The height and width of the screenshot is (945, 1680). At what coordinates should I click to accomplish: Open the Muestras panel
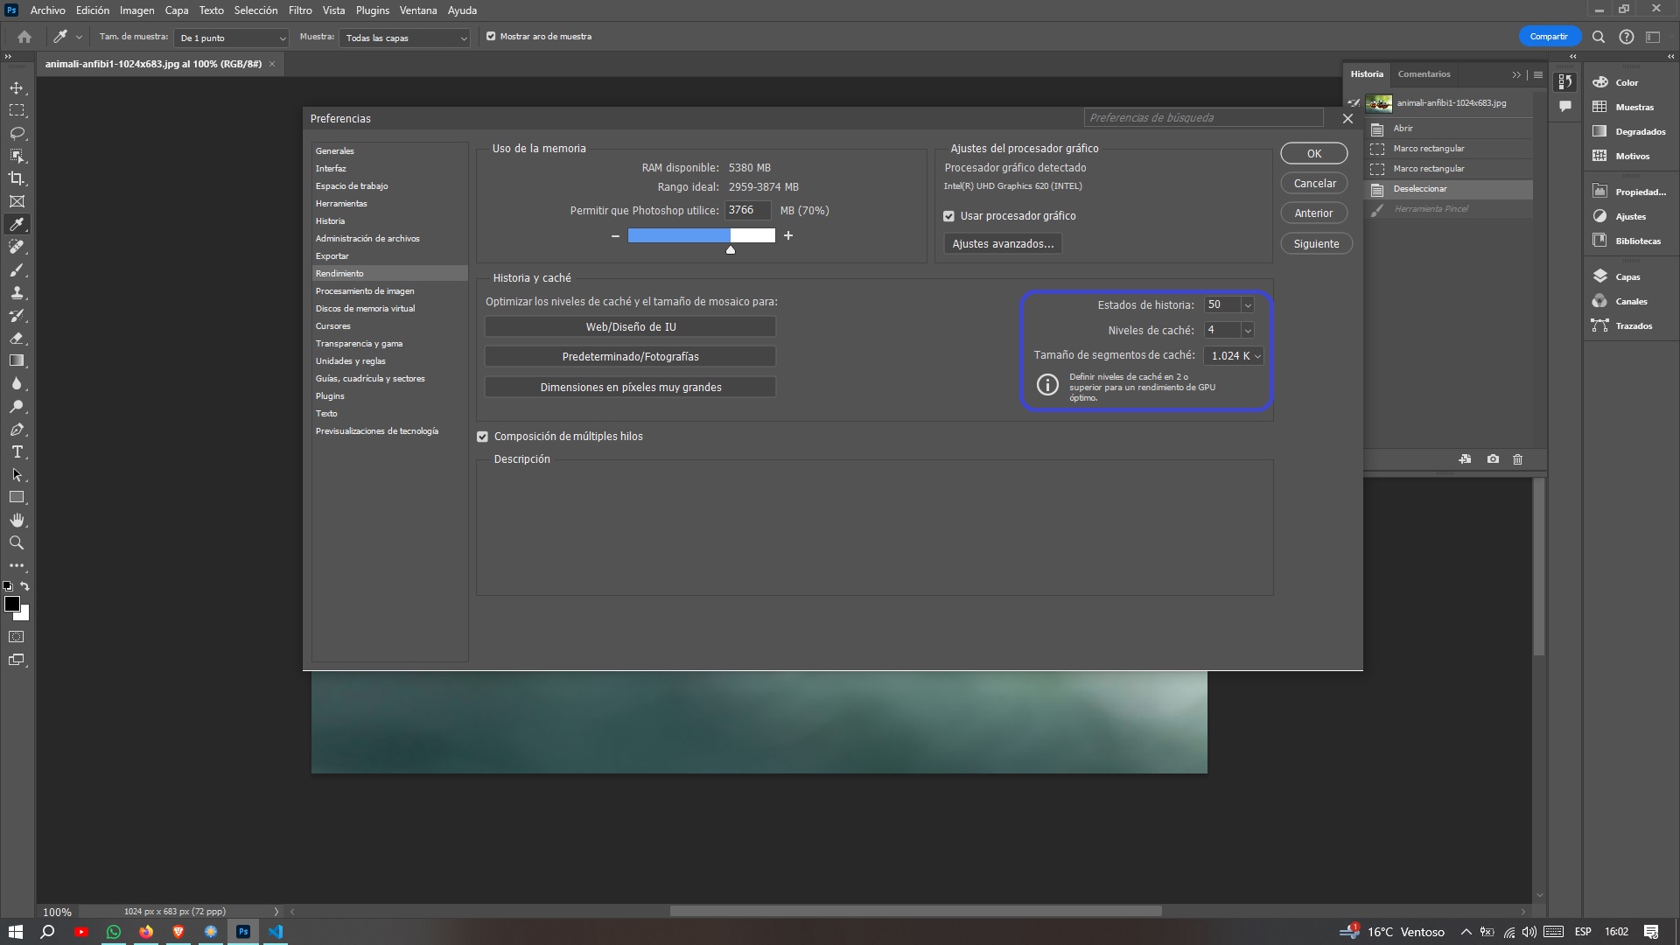(x=1634, y=107)
